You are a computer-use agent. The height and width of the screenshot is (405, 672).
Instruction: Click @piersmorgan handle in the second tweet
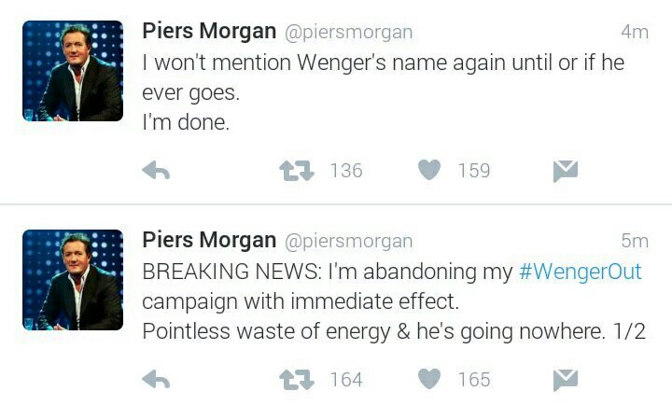[x=347, y=241]
